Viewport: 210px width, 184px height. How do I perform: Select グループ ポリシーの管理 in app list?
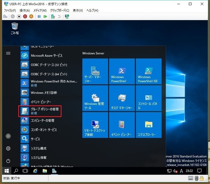coord(45,111)
